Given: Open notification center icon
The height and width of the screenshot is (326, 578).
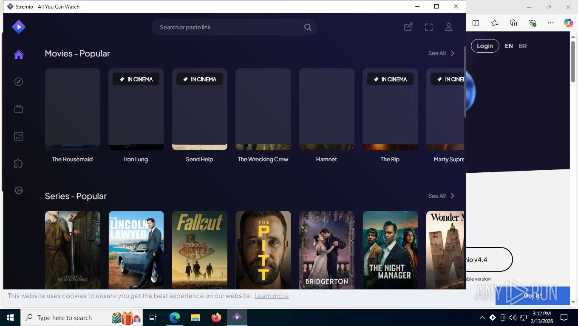Looking at the screenshot, I should 564,318.
